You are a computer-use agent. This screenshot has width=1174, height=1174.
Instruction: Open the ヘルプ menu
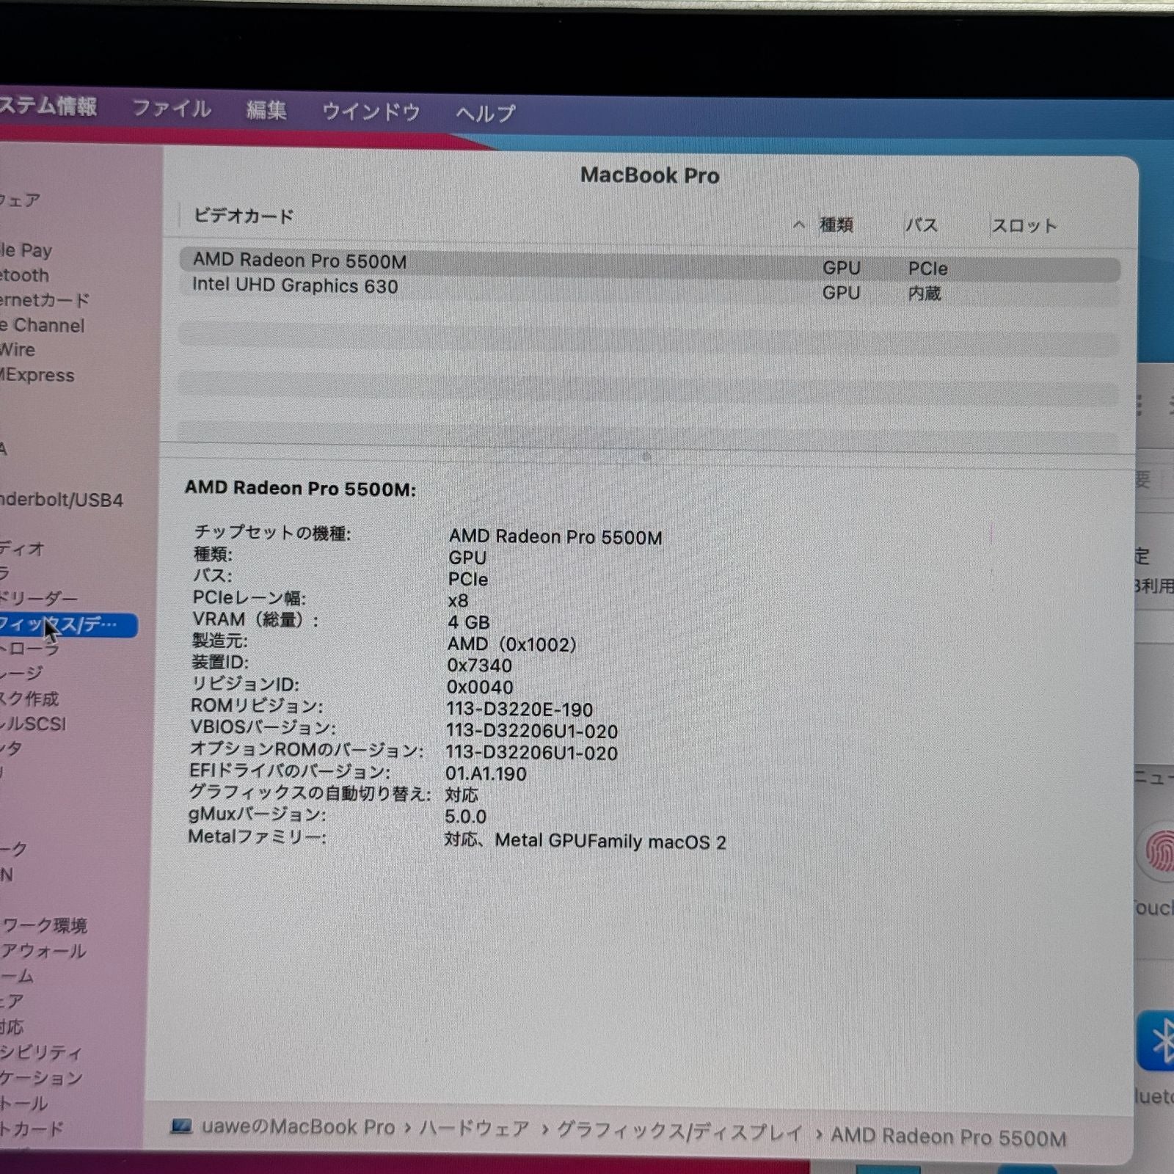(486, 113)
